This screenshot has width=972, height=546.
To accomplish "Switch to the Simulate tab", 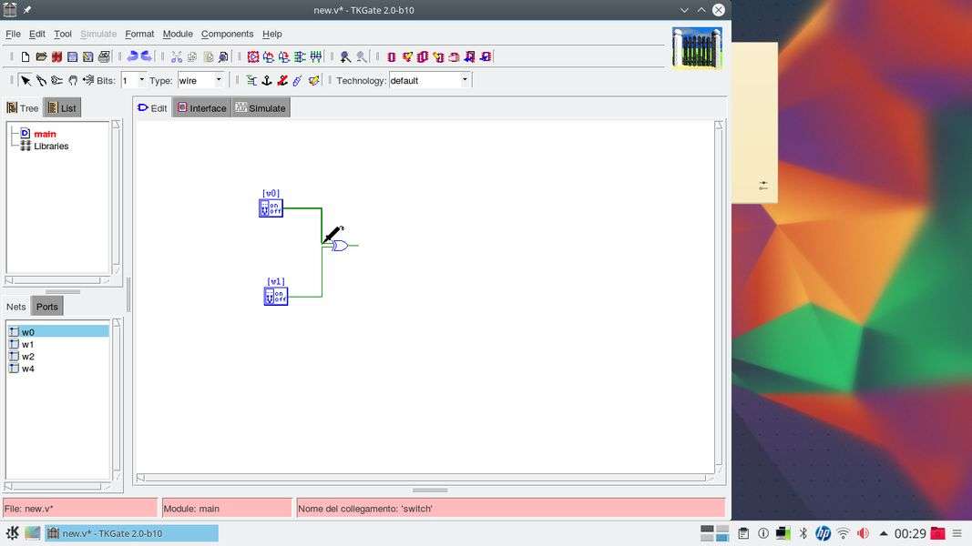I will click(x=260, y=108).
